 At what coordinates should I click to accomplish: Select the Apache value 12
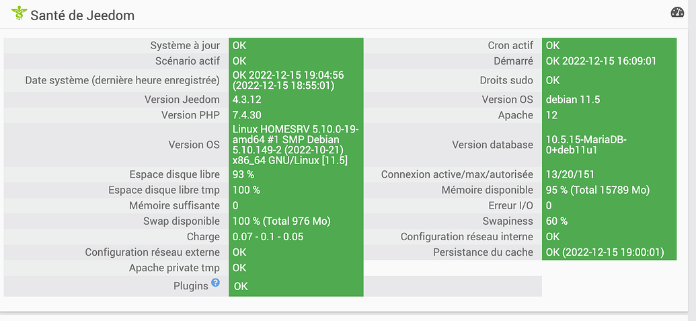551,115
